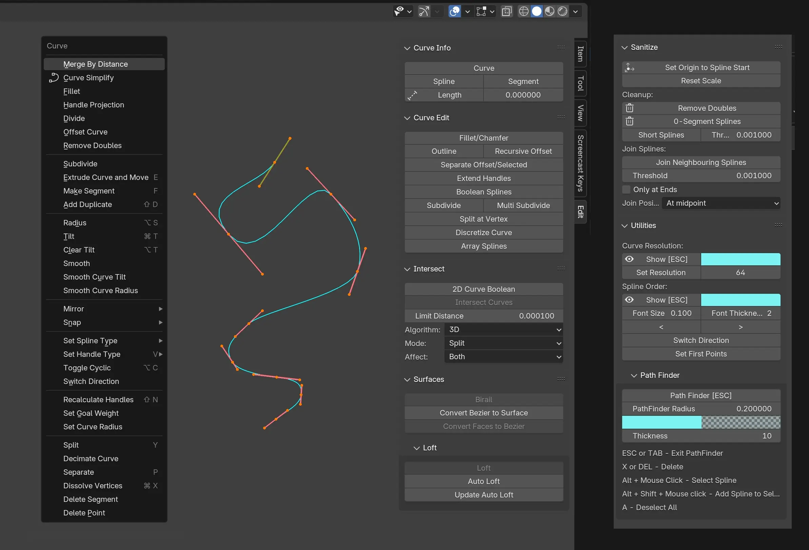The width and height of the screenshot is (809, 550).
Task: Open Join Position At midpoint dropdown
Action: click(721, 203)
